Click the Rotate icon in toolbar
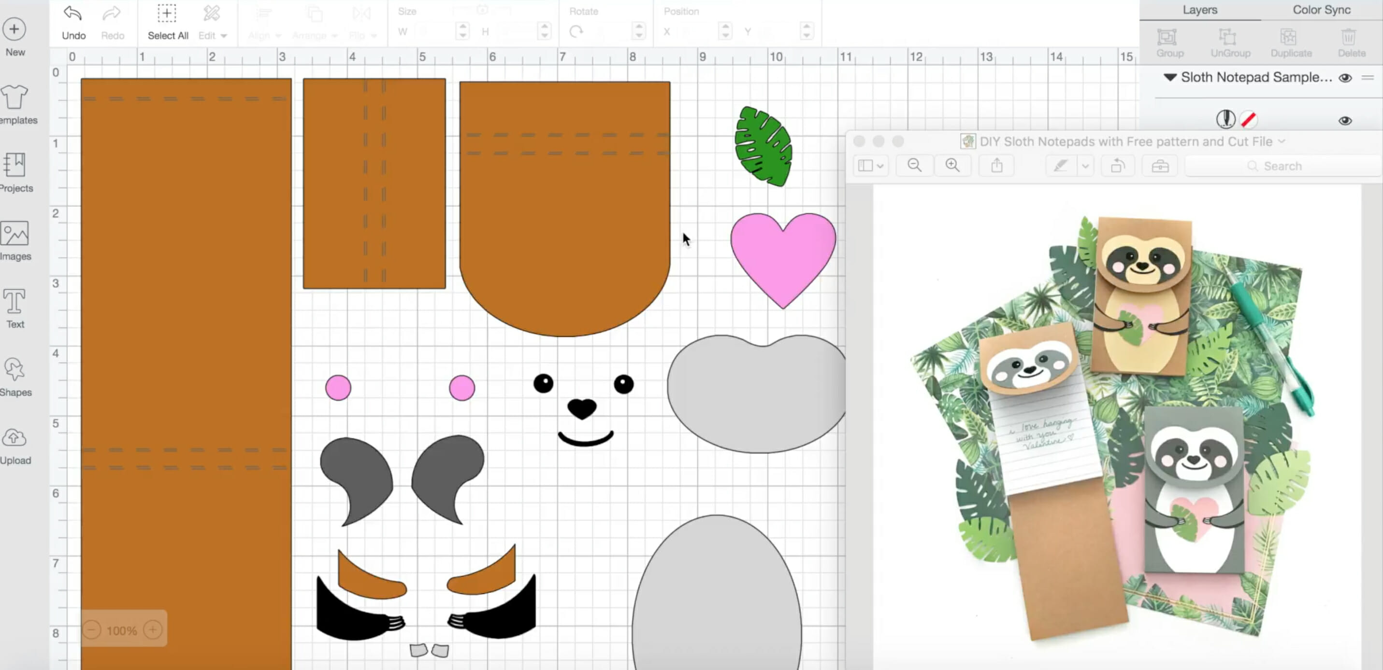This screenshot has height=670, width=1383. 576,32
